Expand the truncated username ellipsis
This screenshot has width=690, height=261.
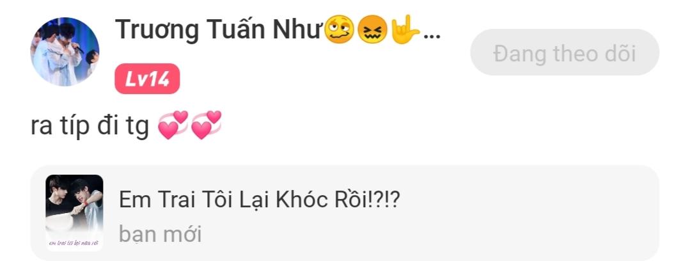(x=432, y=35)
